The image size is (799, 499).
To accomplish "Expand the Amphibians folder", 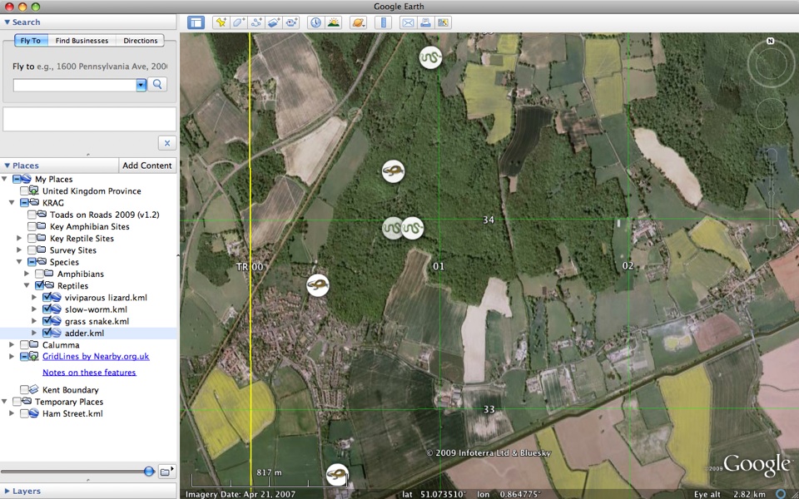I will pos(27,274).
